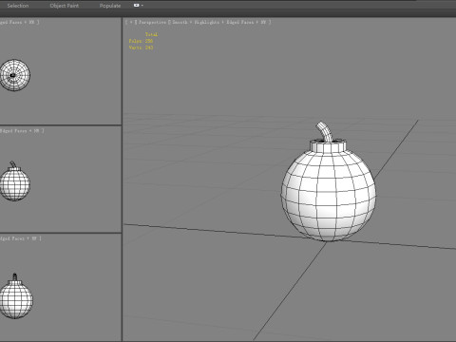Open the Perspective viewport name menu
This screenshot has width=456, height=342.
tap(152, 22)
